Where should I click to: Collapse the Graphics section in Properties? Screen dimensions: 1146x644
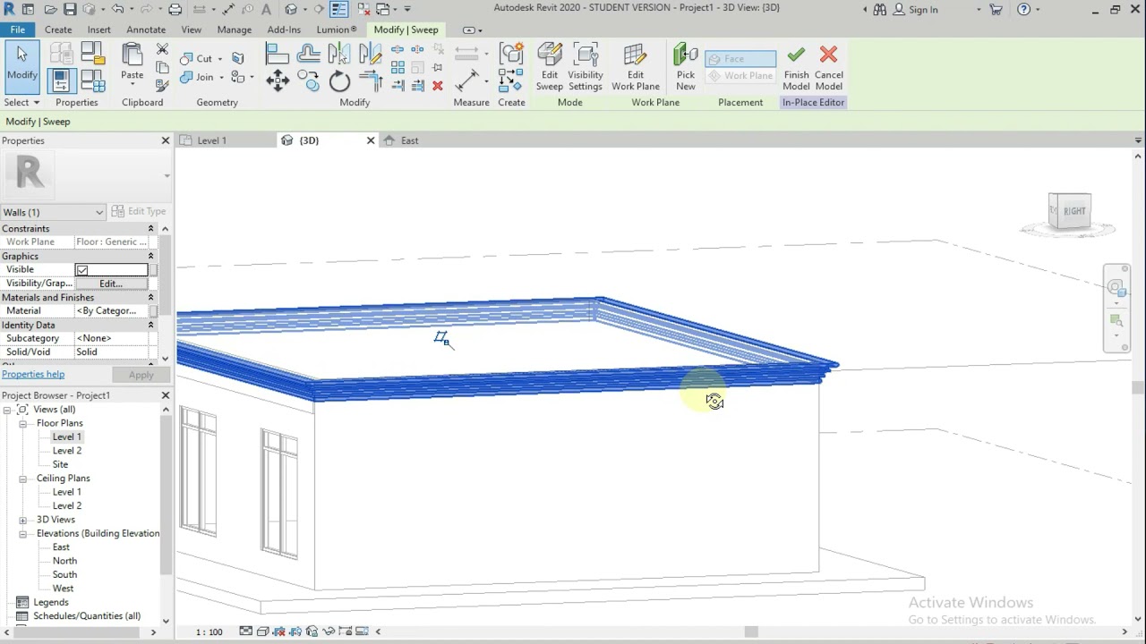(150, 257)
